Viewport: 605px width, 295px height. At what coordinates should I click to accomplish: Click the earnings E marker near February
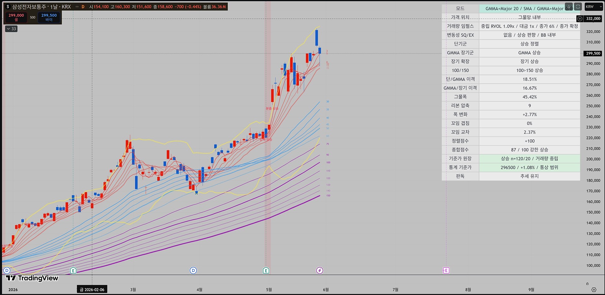(x=73, y=270)
